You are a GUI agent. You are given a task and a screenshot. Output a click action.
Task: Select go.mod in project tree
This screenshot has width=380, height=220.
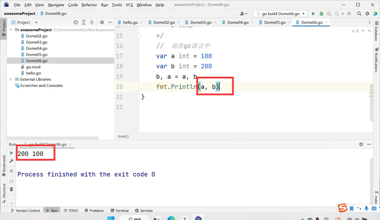pos(33,67)
